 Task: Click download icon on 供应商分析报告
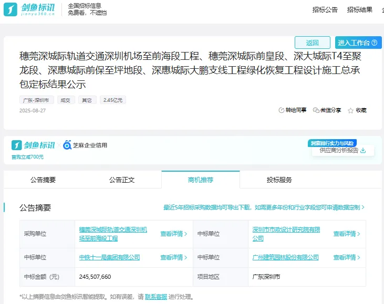click(362, 150)
